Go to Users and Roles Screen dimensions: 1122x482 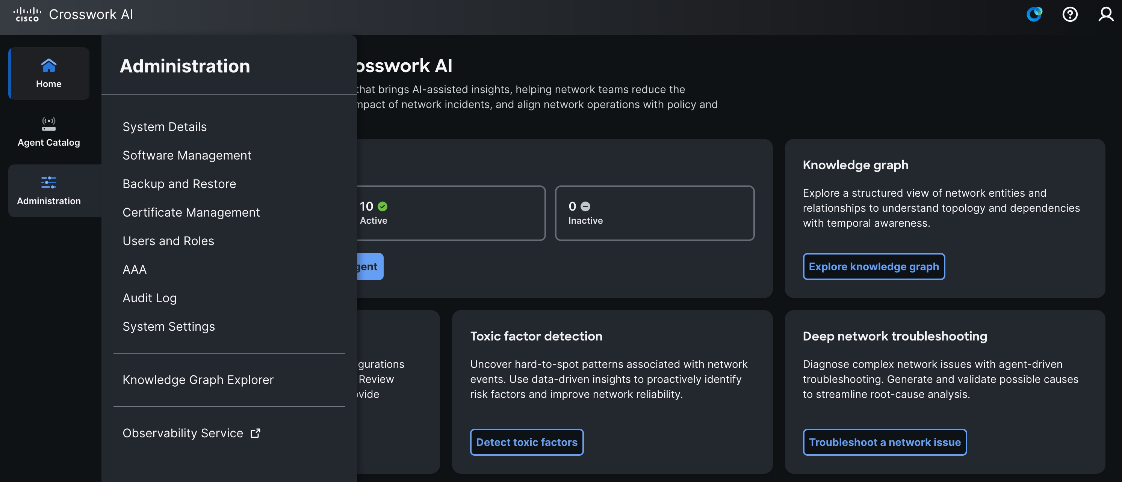click(x=169, y=241)
